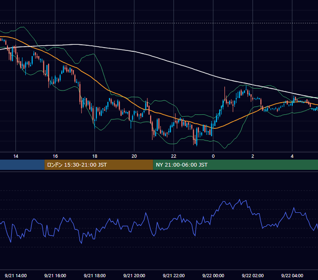
Task: Click the 9/21 18:00 time label
Action: click(95, 275)
